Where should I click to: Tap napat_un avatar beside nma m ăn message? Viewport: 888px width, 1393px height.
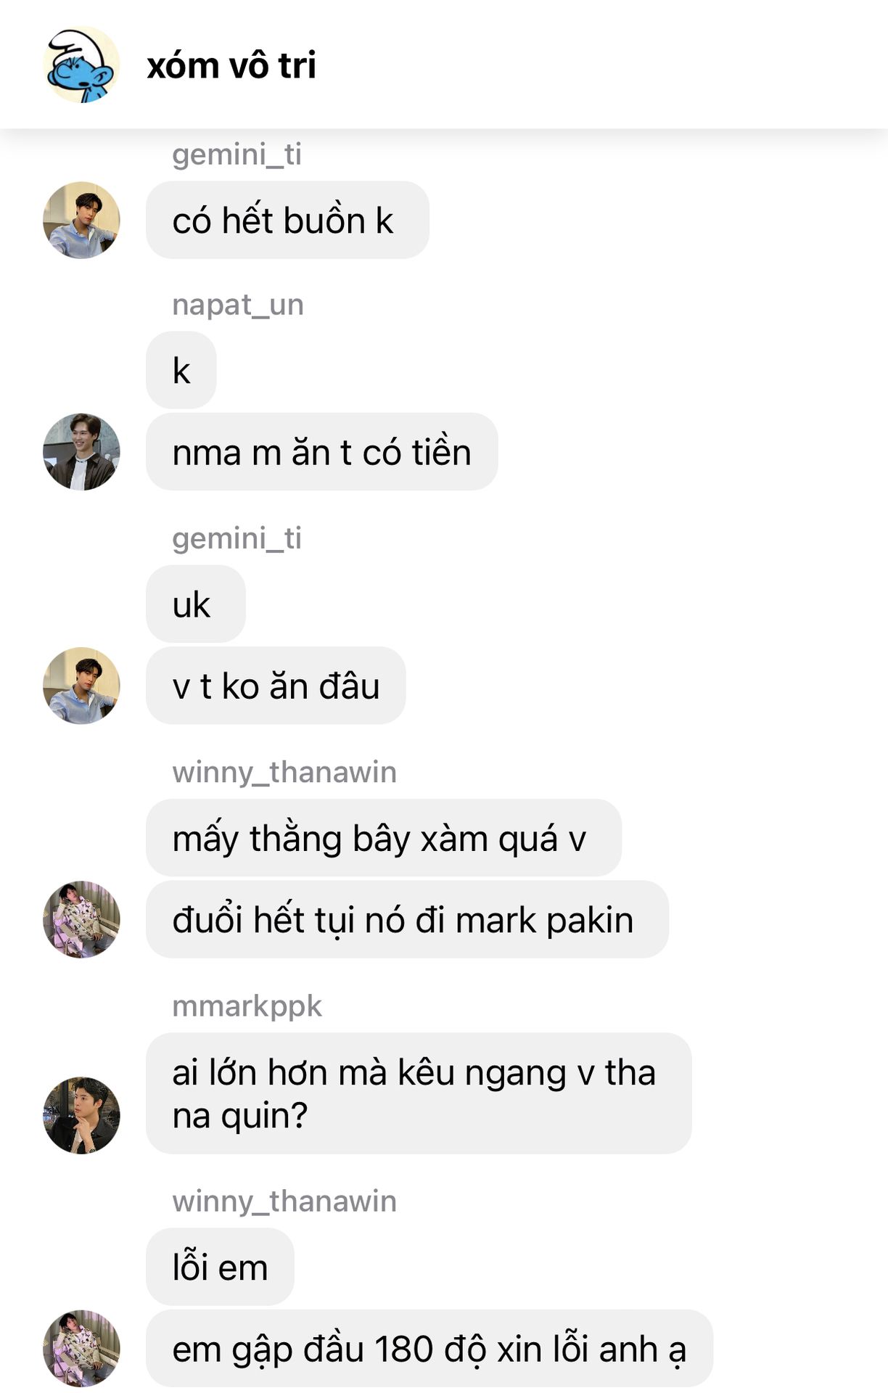[x=81, y=452]
